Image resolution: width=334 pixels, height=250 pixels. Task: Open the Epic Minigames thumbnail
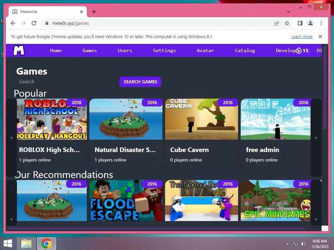[276, 201]
